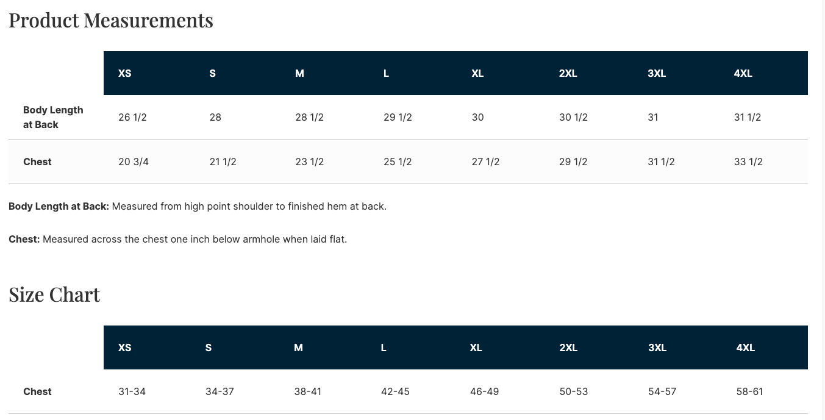The height and width of the screenshot is (420, 825).
Task: Select the 25 1/2 chest measurement for L
Action: [x=398, y=162]
